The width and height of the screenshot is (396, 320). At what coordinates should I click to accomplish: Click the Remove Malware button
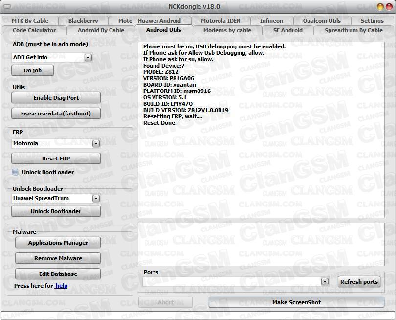[x=58, y=258]
